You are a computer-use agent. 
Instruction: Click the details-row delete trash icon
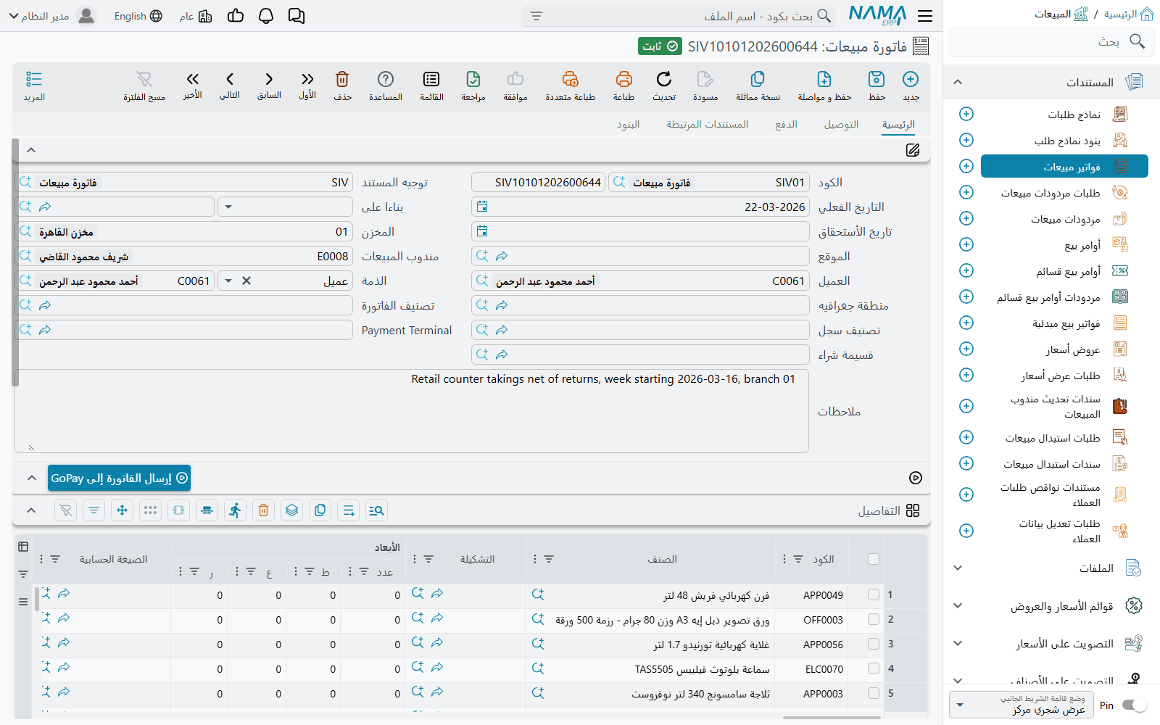(263, 510)
